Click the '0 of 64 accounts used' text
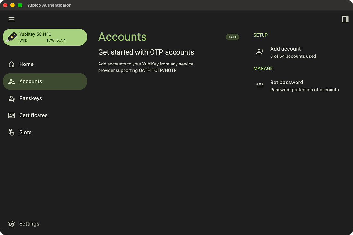Viewport: 353px width, 235px height. coord(293,56)
